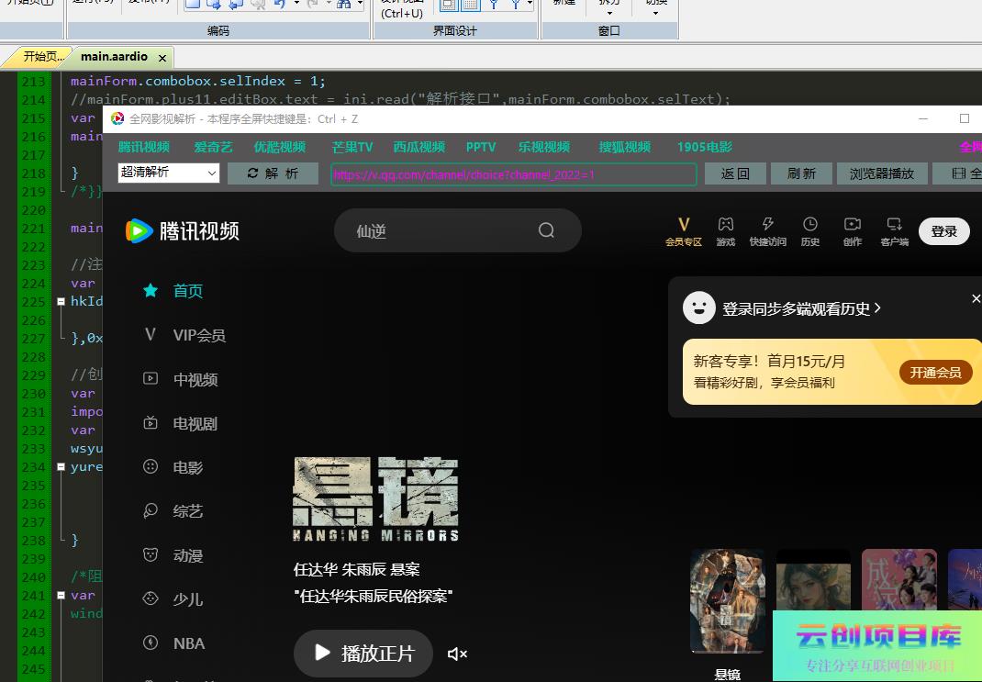Open viewing 历史 clock icon

point(809,225)
